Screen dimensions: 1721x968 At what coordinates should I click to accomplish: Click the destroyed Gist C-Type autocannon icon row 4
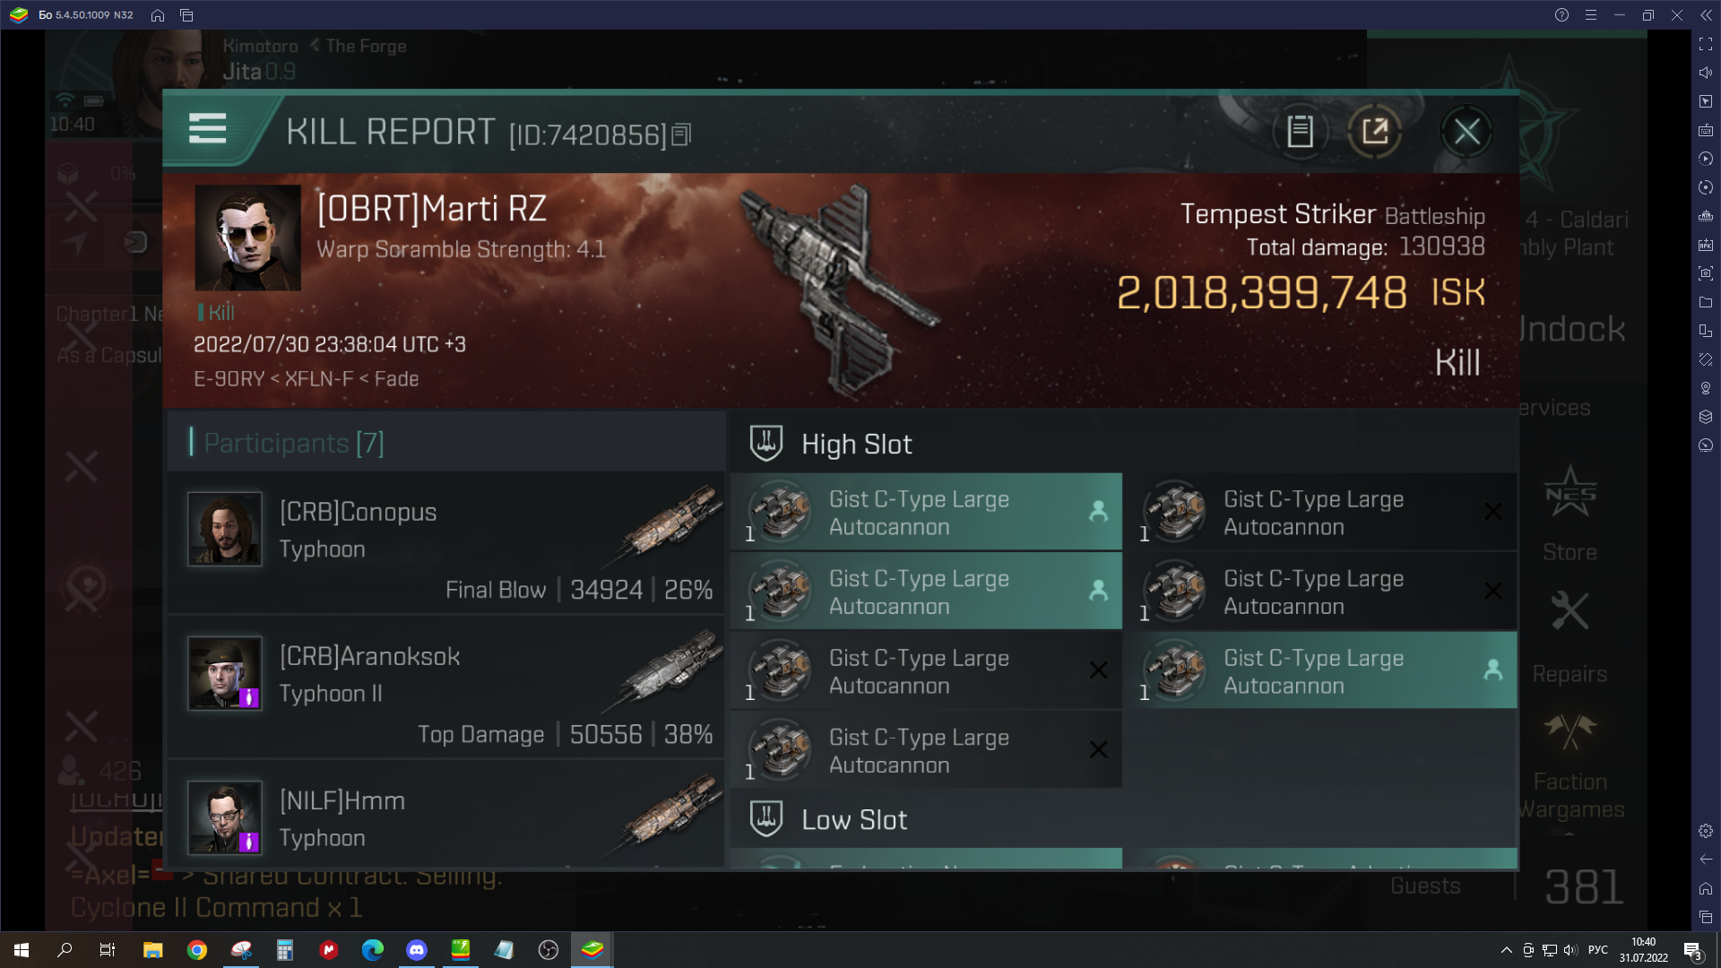[779, 749]
